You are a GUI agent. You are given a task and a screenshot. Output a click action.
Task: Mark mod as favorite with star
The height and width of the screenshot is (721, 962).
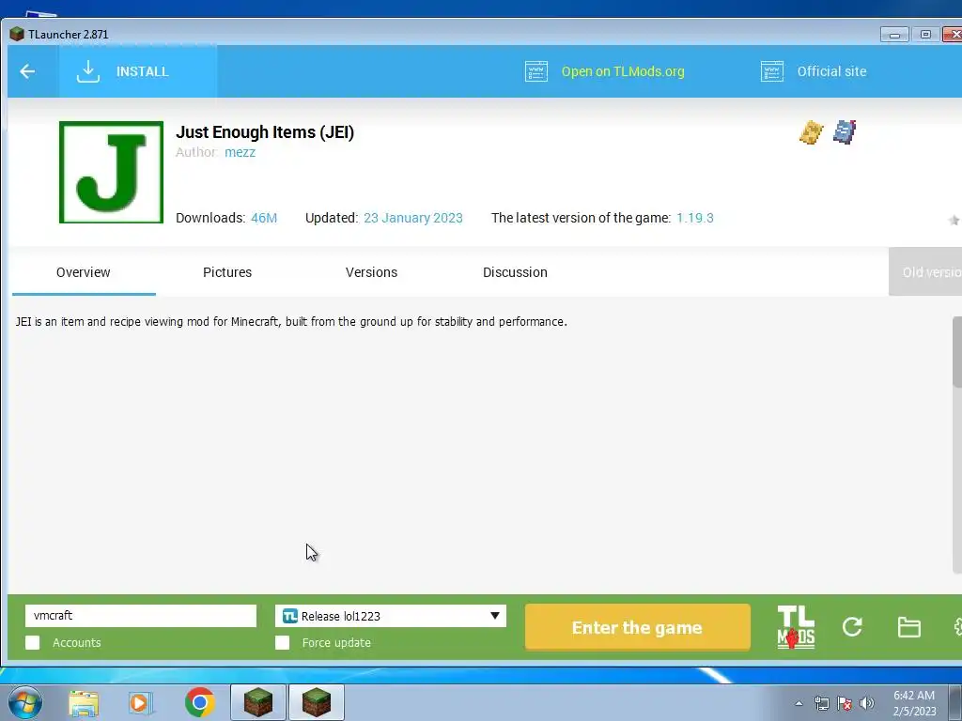pos(954,220)
